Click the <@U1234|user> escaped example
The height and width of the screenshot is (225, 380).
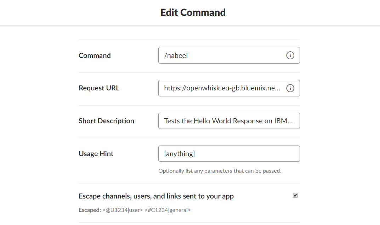coord(123,210)
